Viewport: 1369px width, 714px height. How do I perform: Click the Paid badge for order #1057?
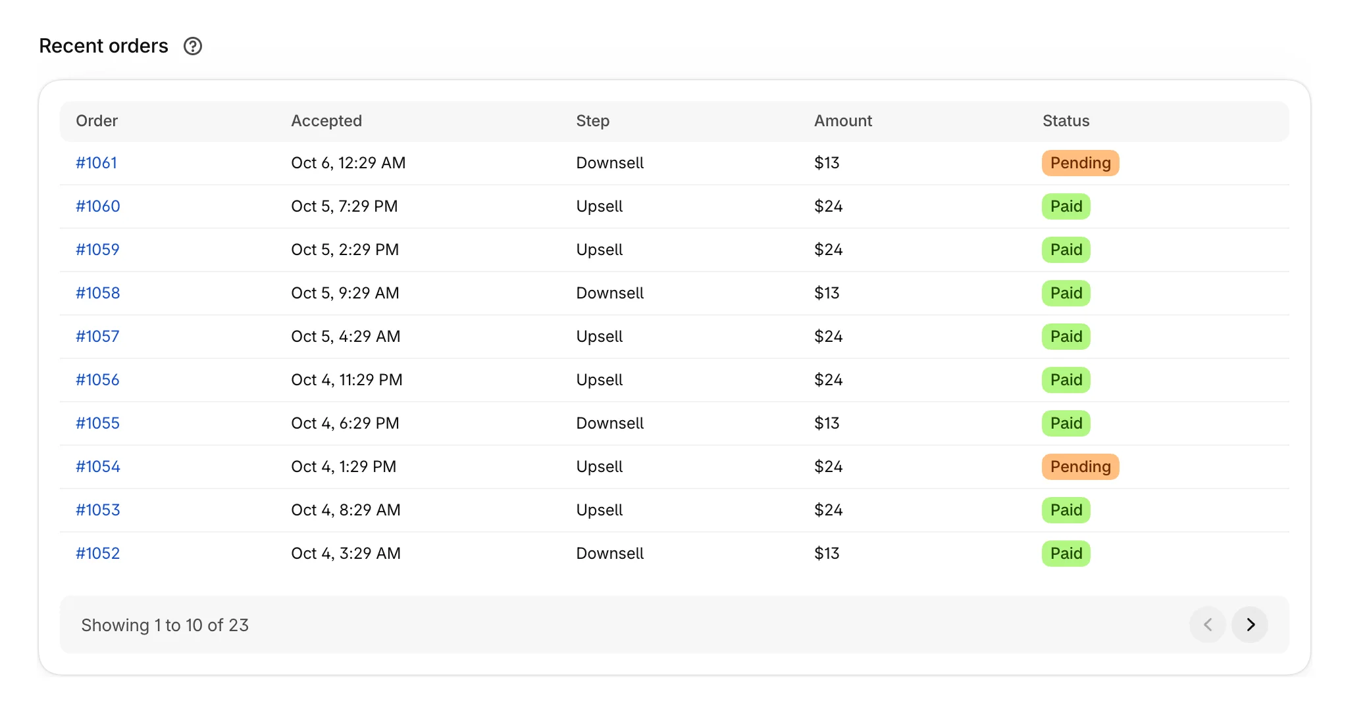click(x=1066, y=337)
